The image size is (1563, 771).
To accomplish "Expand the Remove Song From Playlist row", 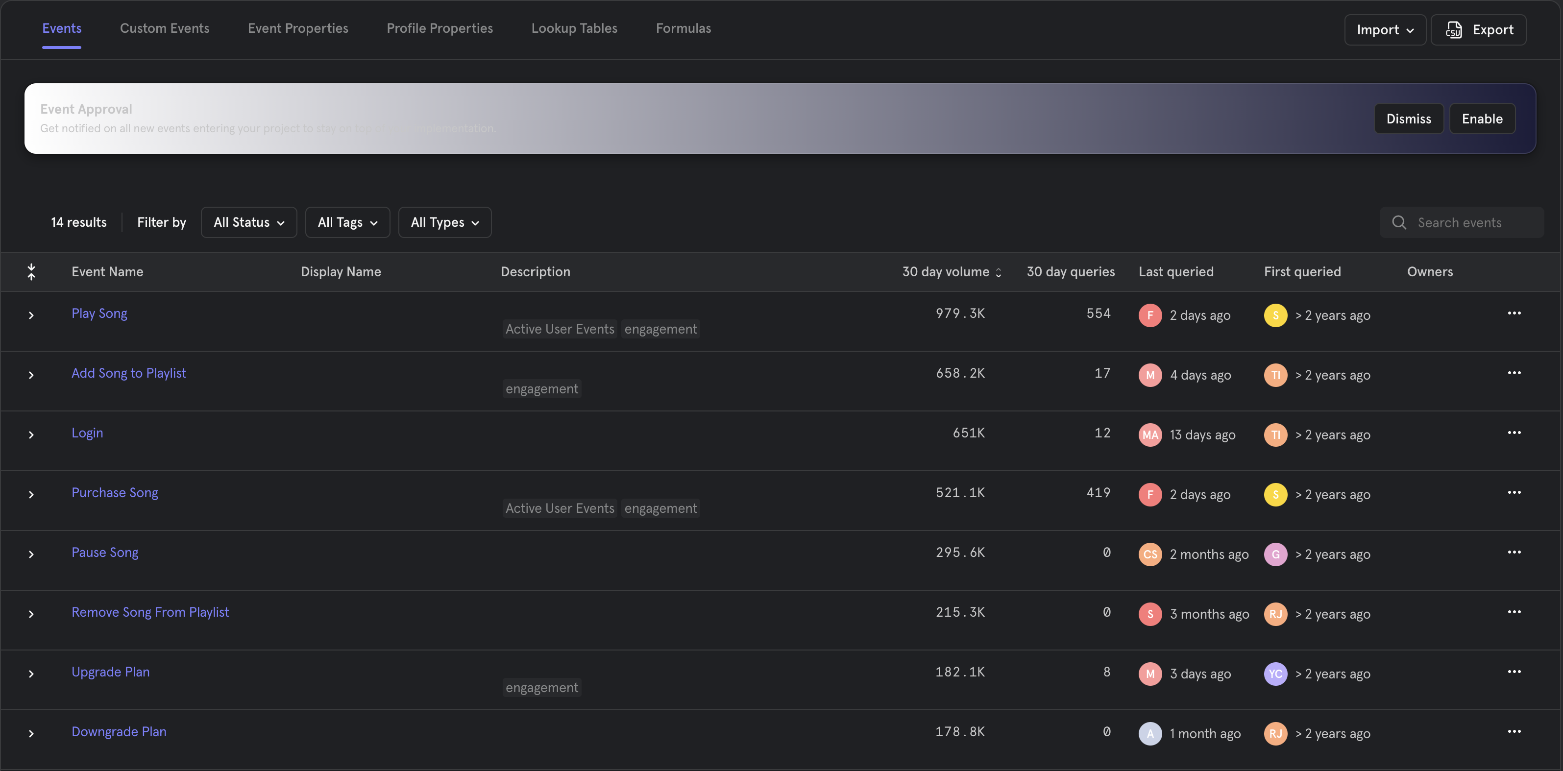I will click(31, 614).
